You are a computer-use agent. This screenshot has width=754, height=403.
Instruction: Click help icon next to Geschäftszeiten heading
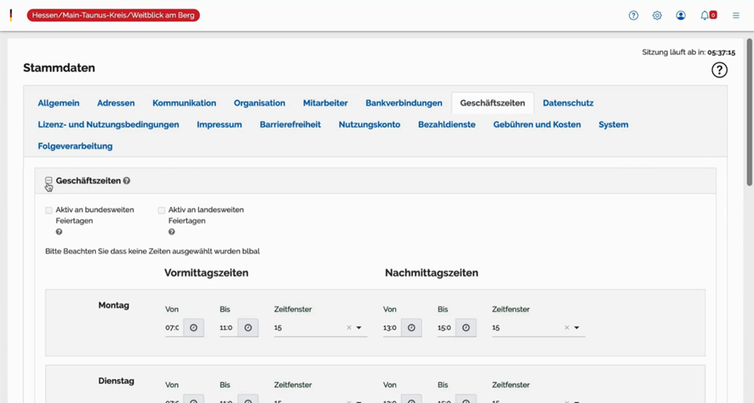(126, 181)
